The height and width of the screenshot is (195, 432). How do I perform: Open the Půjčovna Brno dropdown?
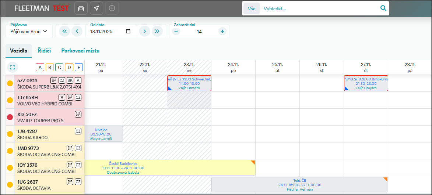click(29, 32)
